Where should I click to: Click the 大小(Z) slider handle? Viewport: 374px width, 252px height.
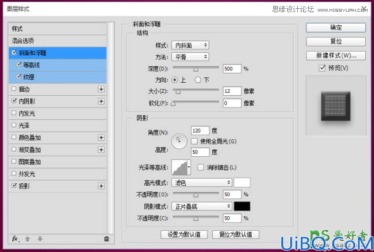pos(178,92)
